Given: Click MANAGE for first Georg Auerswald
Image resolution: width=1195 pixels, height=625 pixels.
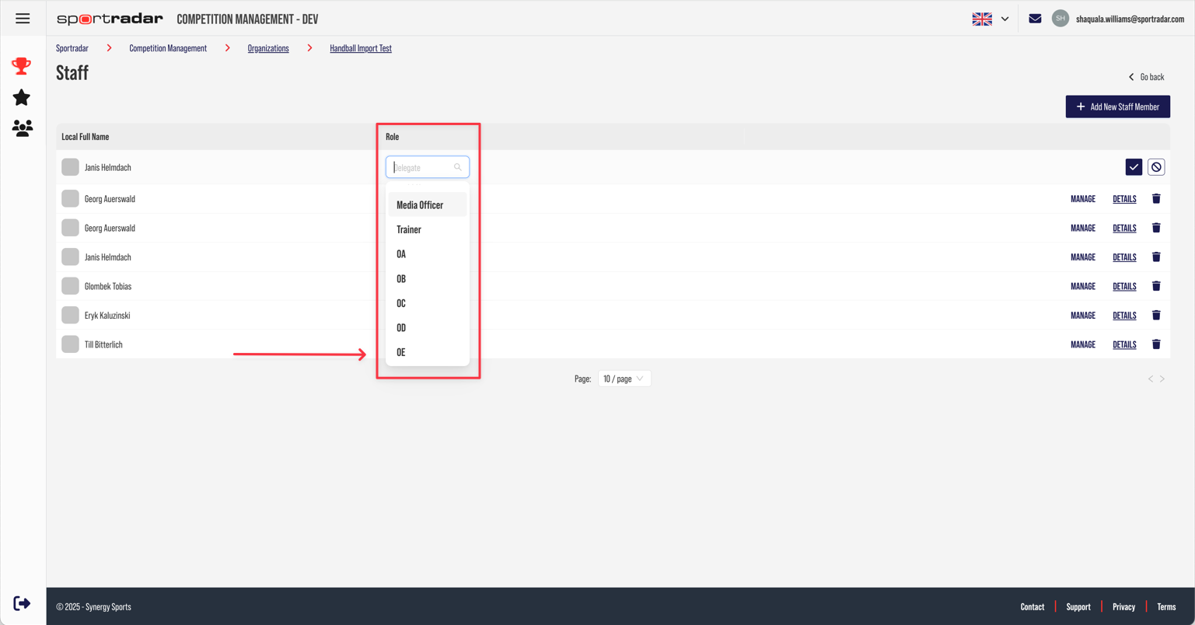Looking at the screenshot, I should coord(1083,199).
